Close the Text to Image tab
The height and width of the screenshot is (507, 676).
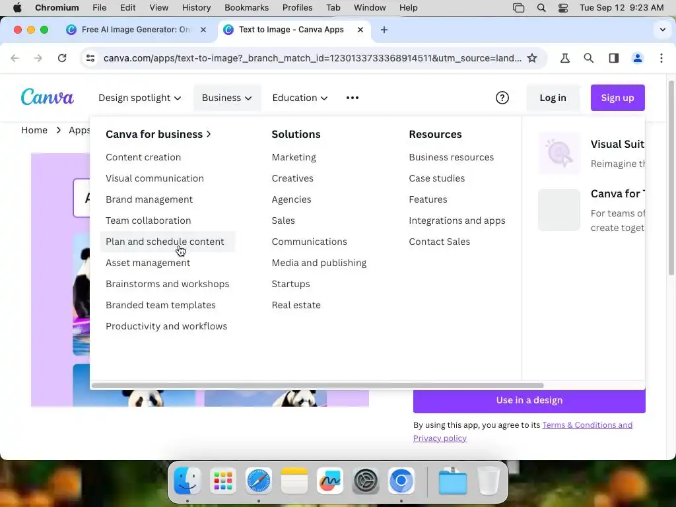(x=360, y=30)
